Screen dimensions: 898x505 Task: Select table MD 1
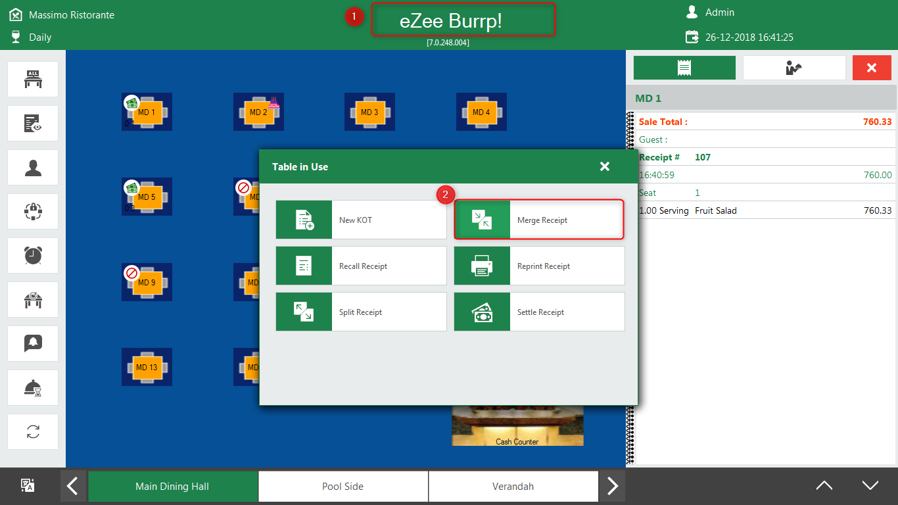click(x=147, y=112)
